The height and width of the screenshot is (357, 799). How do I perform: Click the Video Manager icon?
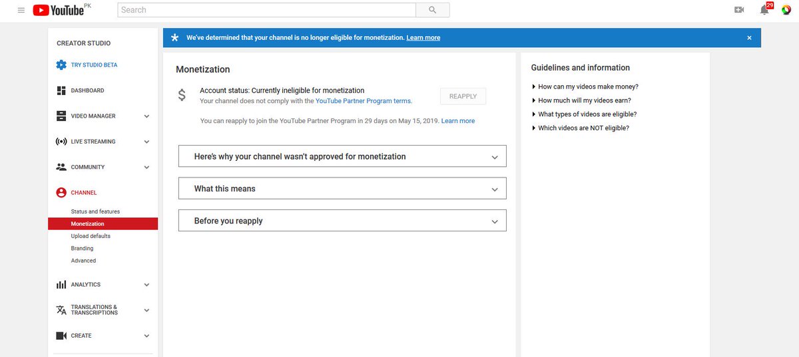pos(61,116)
